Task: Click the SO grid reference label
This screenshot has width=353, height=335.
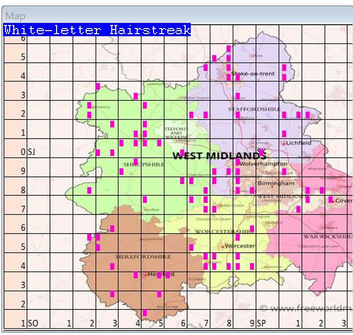Action: point(33,323)
